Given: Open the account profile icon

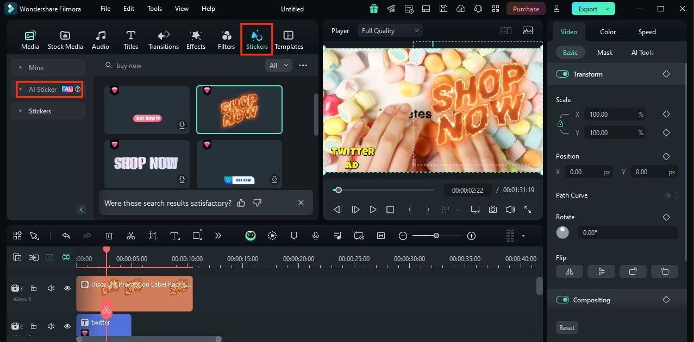Looking at the screenshot, I should tap(557, 9).
